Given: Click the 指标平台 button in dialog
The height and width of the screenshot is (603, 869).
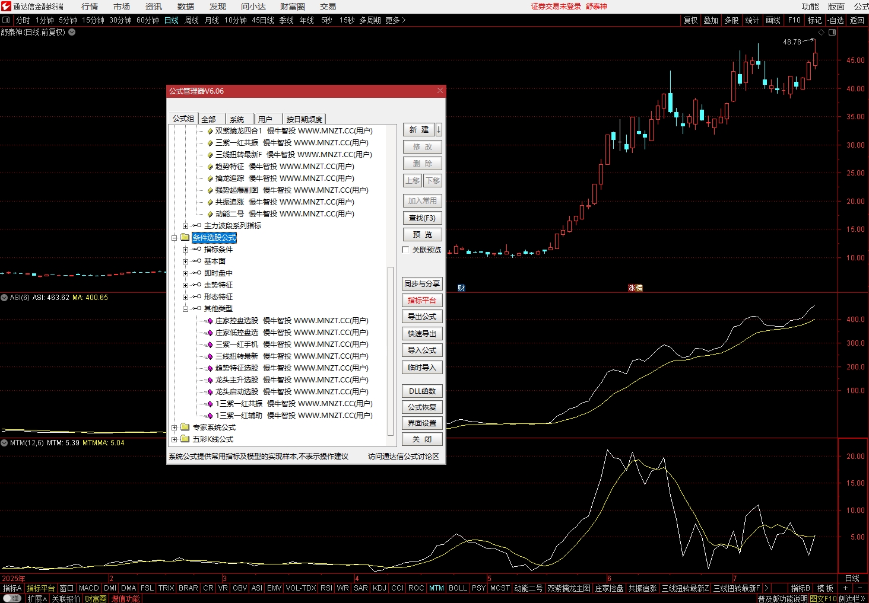Looking at the screenshot, I should [x=422, y=300].
